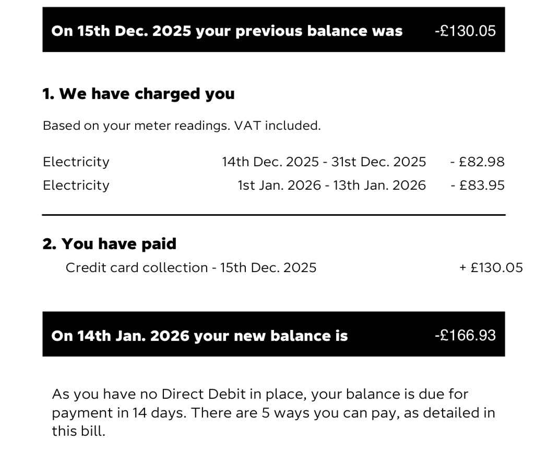Click the -£130.05 previous balance amount
Image resolution: width=534 pixels, height=465 pixels.
point(465,31)
